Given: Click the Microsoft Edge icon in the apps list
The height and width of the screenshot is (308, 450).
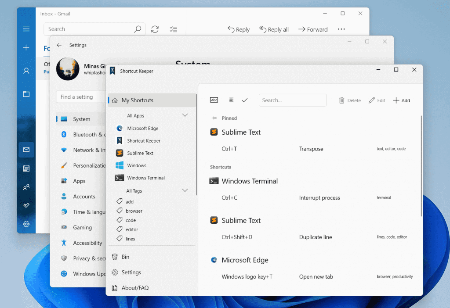Looking at the screenshot, I should 120,129.
